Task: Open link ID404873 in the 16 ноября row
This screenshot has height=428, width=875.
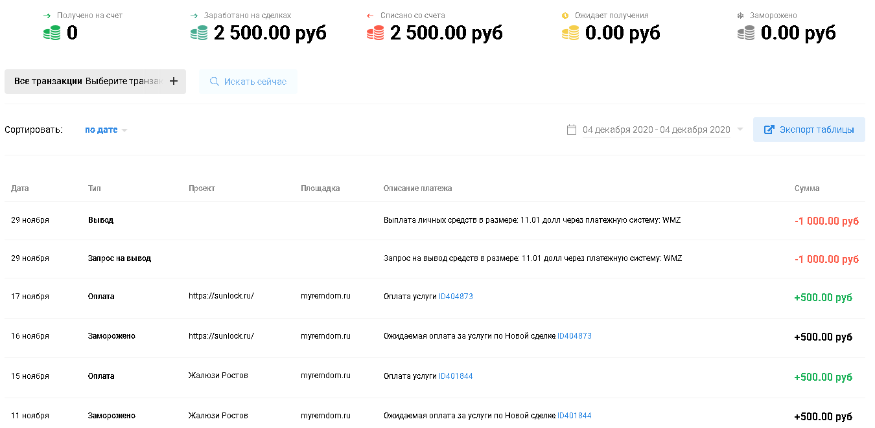Action: point(574,336)
